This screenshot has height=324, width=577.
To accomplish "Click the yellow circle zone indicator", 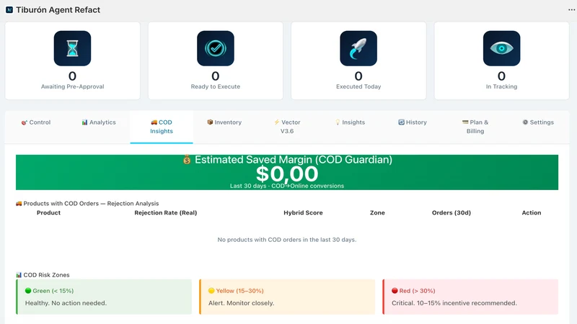I will click(x=211, y=291).
